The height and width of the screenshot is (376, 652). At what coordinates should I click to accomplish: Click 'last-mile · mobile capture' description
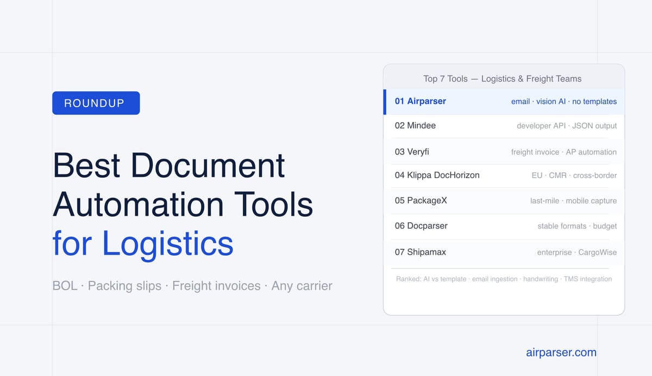point(574,200)
